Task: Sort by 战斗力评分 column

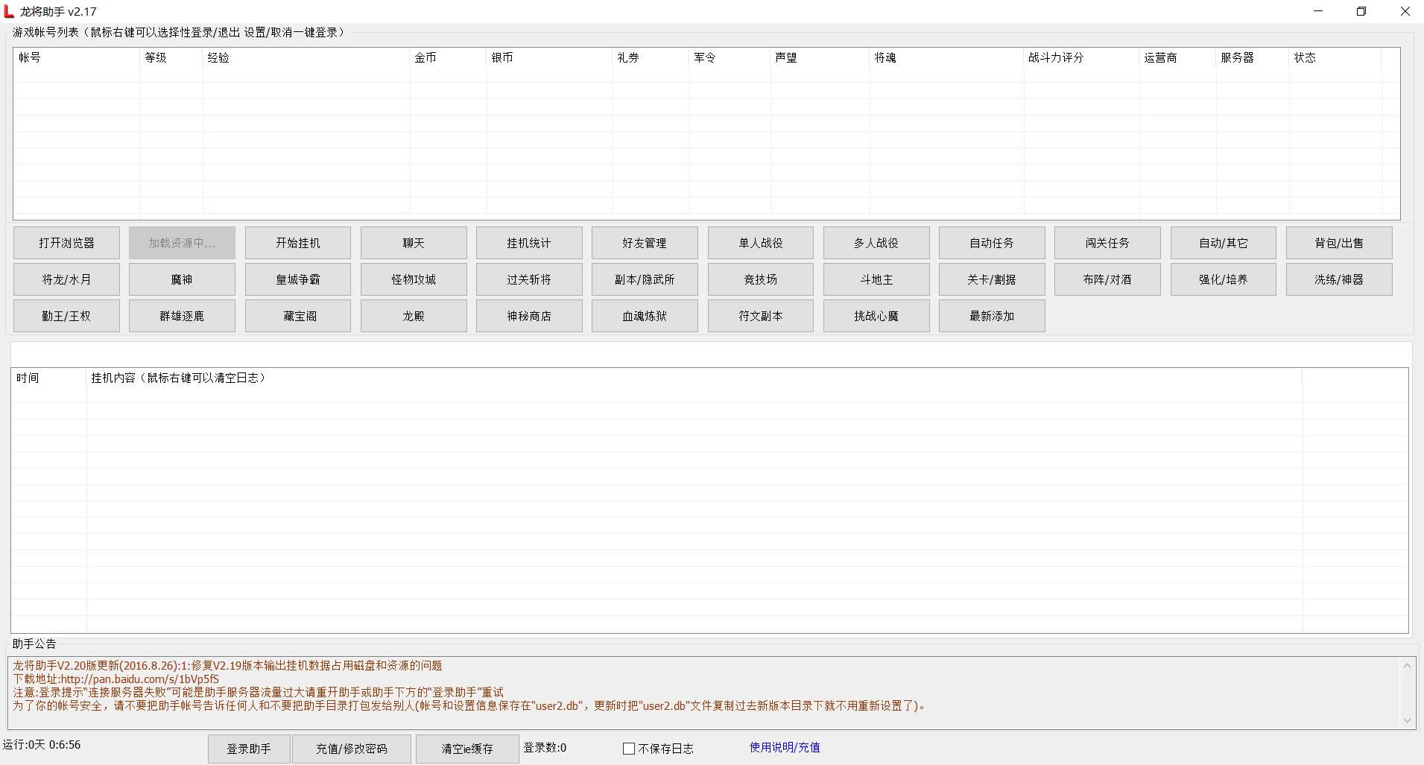Action: tap(1081, 57)
